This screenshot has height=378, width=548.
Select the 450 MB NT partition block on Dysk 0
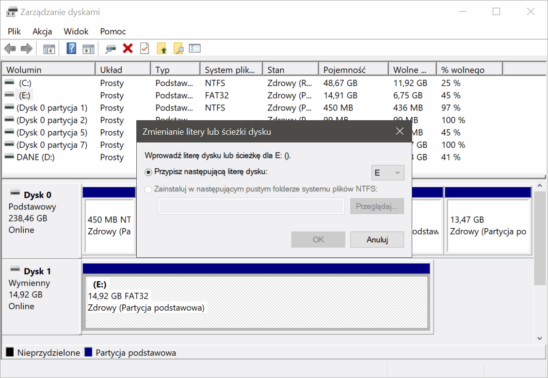(110, 226)
